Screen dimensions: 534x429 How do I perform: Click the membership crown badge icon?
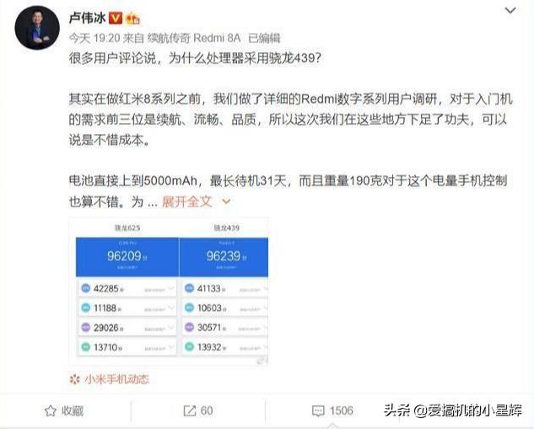pyautogui.click(x=132, y=18)
